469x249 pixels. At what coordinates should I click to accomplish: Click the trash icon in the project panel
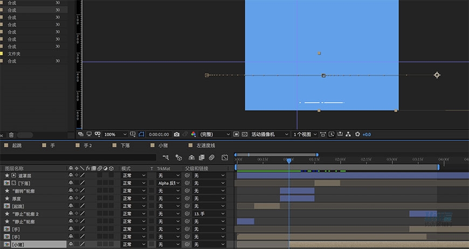point(11,135)
